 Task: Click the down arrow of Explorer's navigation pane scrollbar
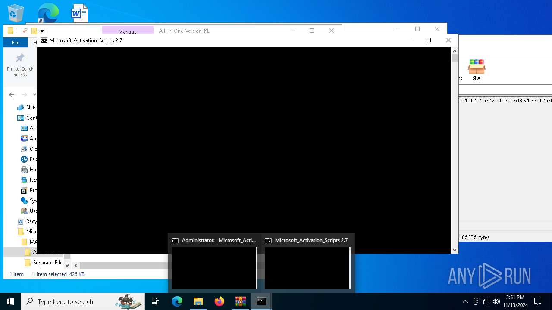(67, 265)
